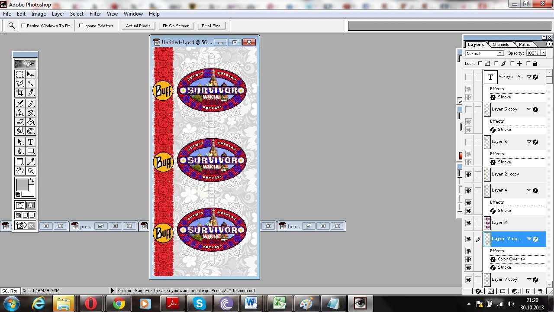Click the Fit On Screen button

click(176, 26)
